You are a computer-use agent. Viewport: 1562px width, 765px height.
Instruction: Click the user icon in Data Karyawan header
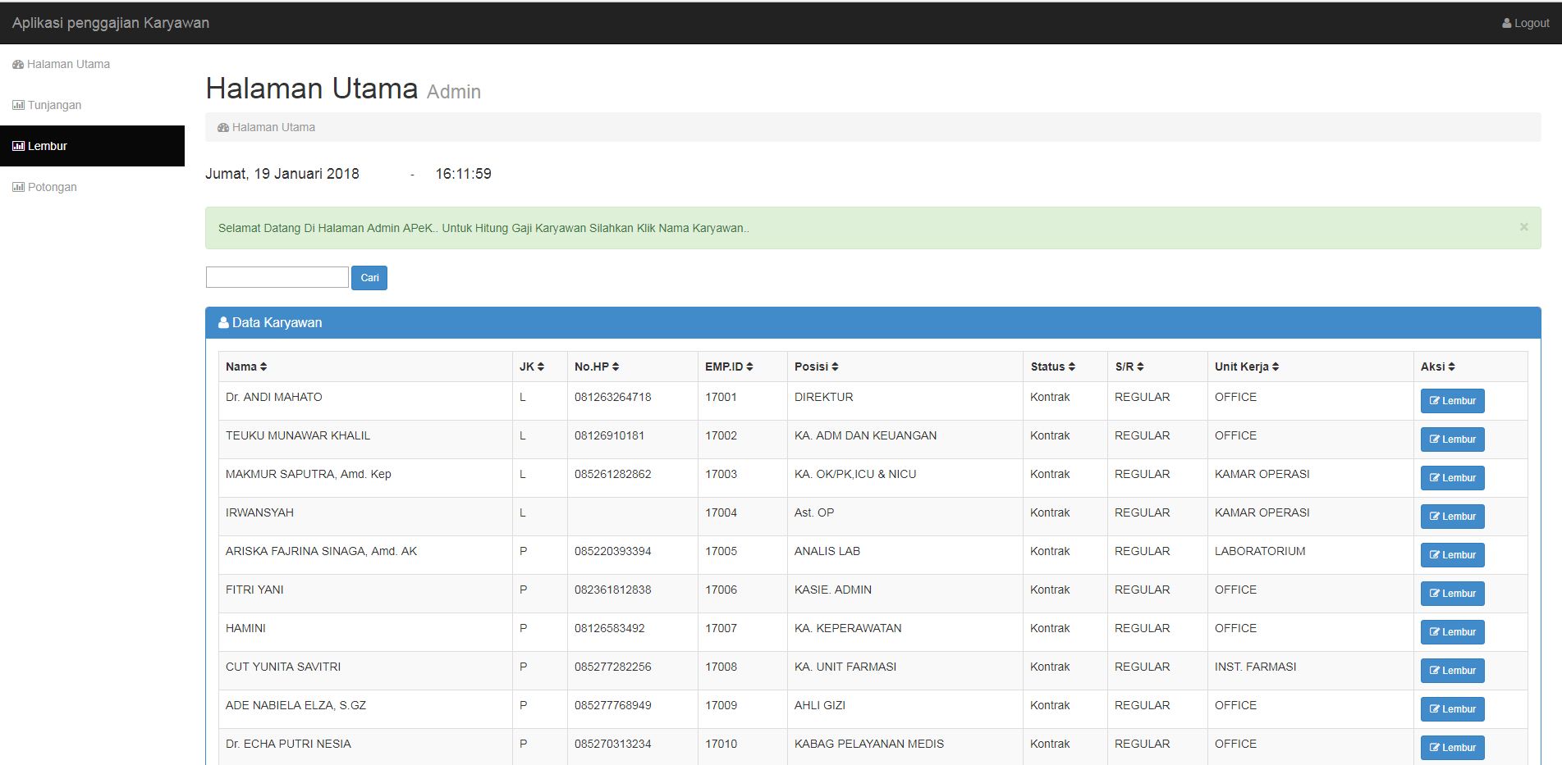223,322
